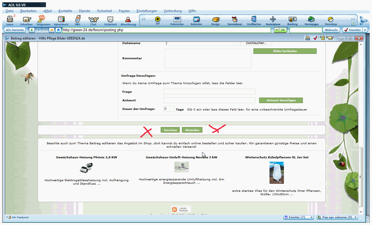Click the print icon in window title bar
372x225 pixels.
click(308, 38)
